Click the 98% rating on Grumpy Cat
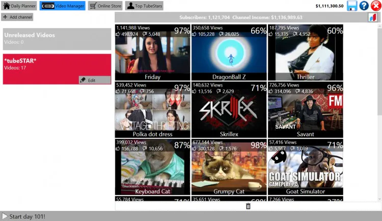The width and height of the screenshot is (382, 221). coord(258,145)
